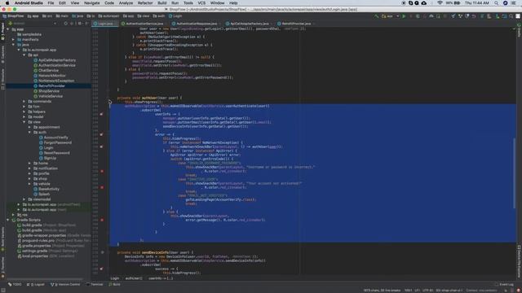Open the Event Log button
This screenshot has width=522, height=293.
[504, 284]
